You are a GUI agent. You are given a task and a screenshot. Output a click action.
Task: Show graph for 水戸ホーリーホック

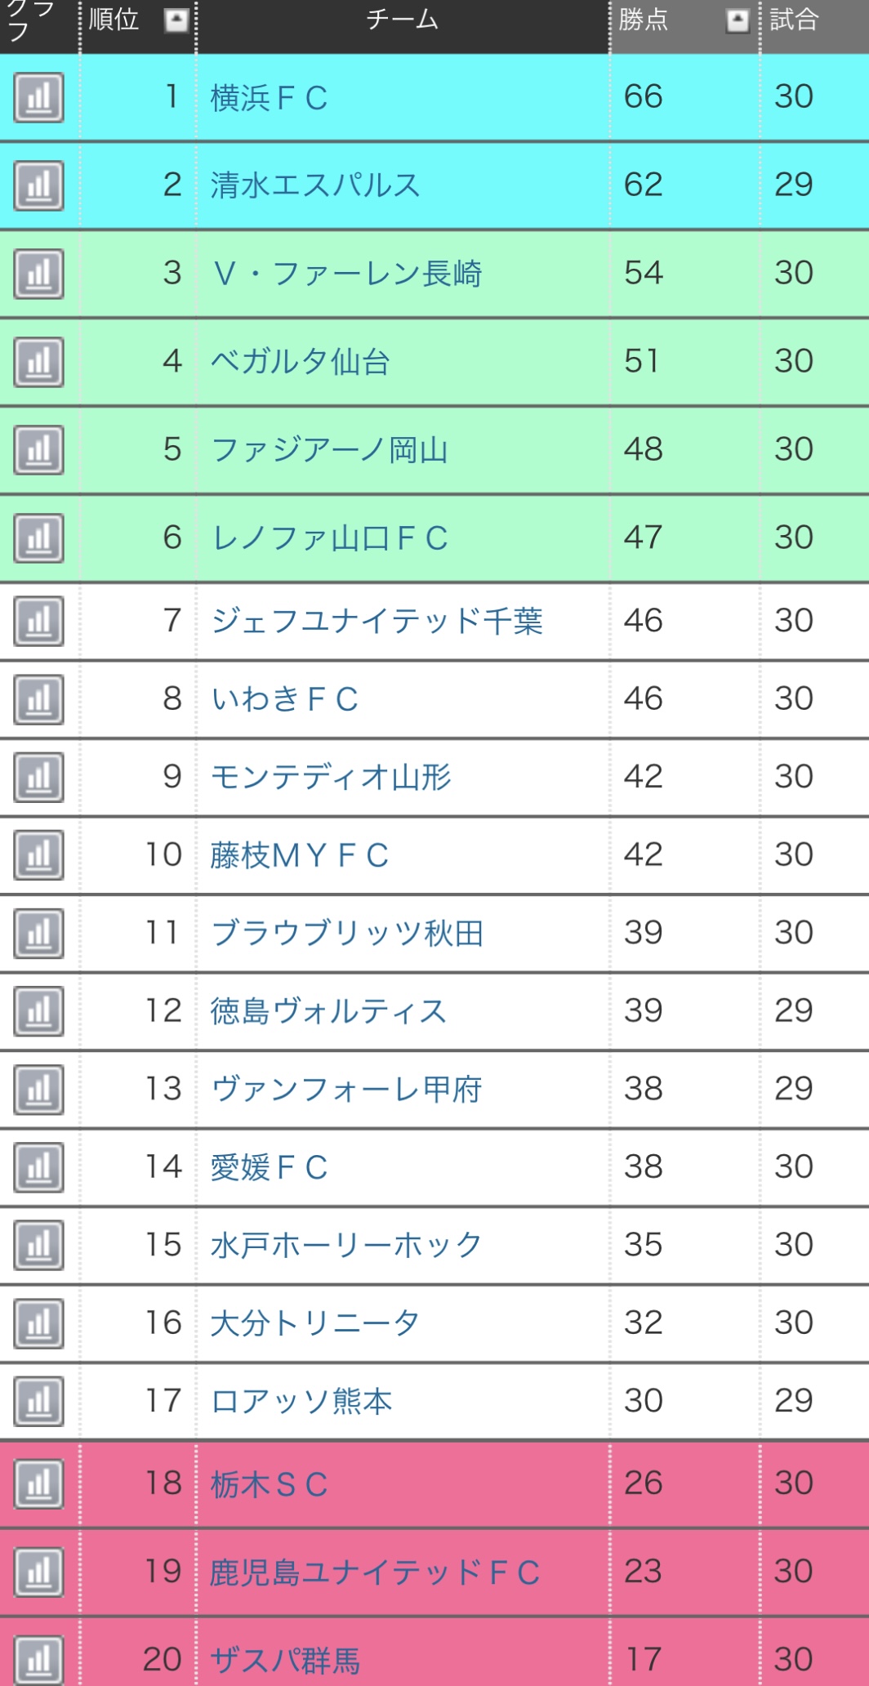point(38,1245)
